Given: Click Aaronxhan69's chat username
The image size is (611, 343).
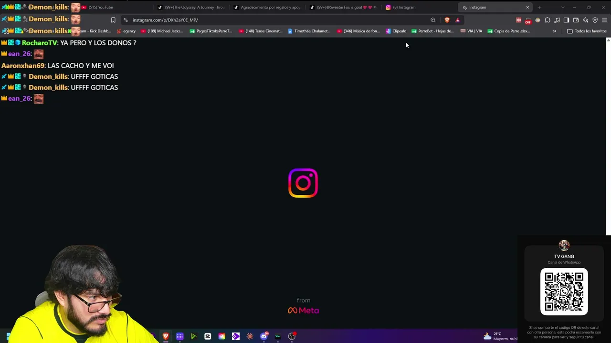Looking at the screenshot, I should click(23, 66).
